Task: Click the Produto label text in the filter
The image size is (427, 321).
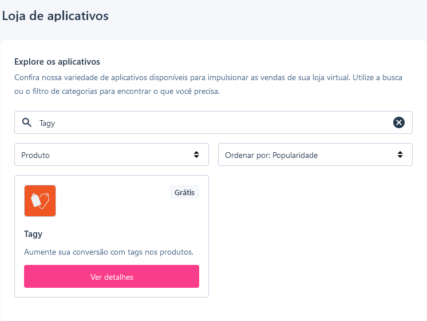Action: (x=35, y=155)
